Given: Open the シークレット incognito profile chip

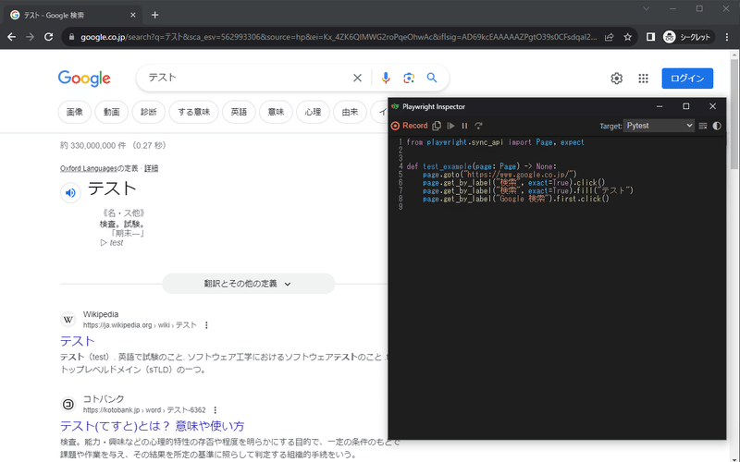Looking at the screenshot, I should pyautogui.click(x=688, y=37).
